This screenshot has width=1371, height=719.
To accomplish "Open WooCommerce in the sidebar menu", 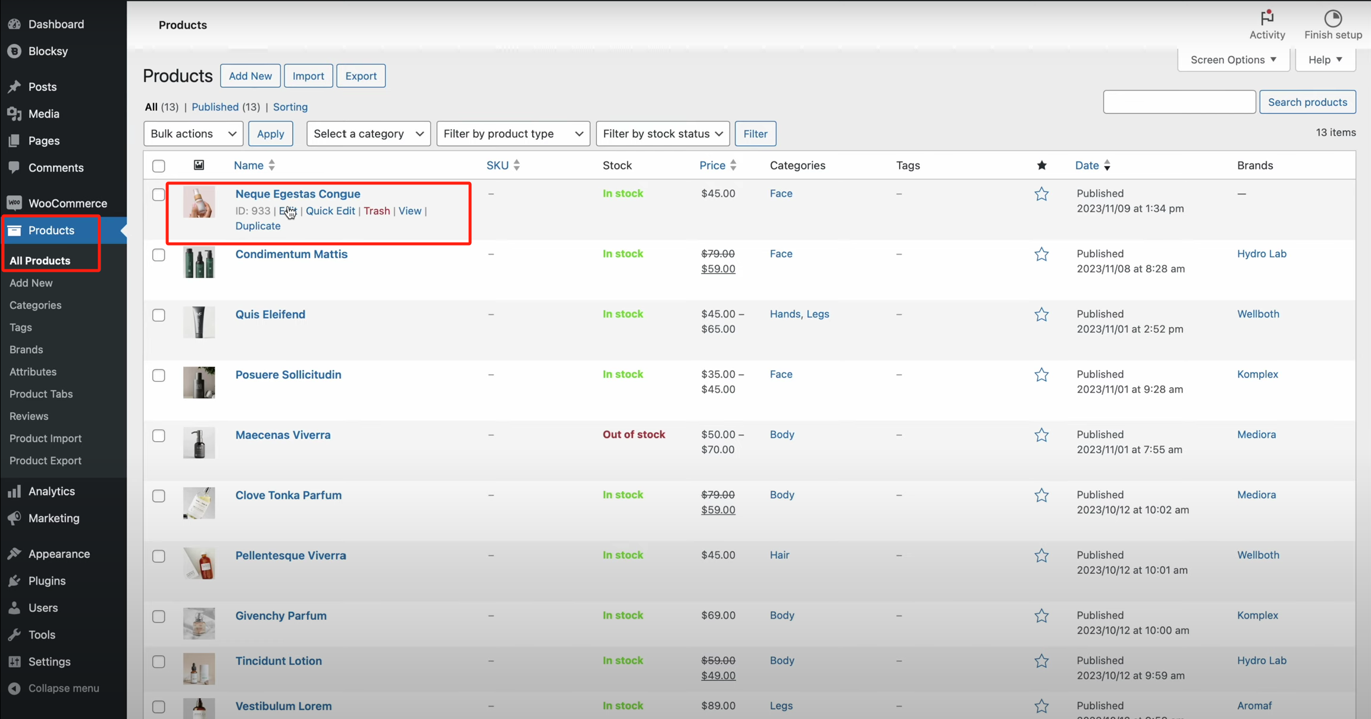I will [x=67, y=203].
